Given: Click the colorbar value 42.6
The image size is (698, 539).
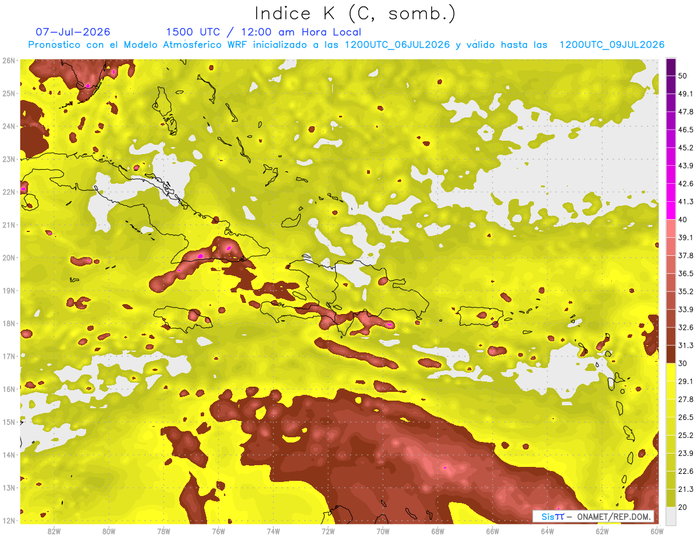Looking at the screenshot, I should point(686,184).
